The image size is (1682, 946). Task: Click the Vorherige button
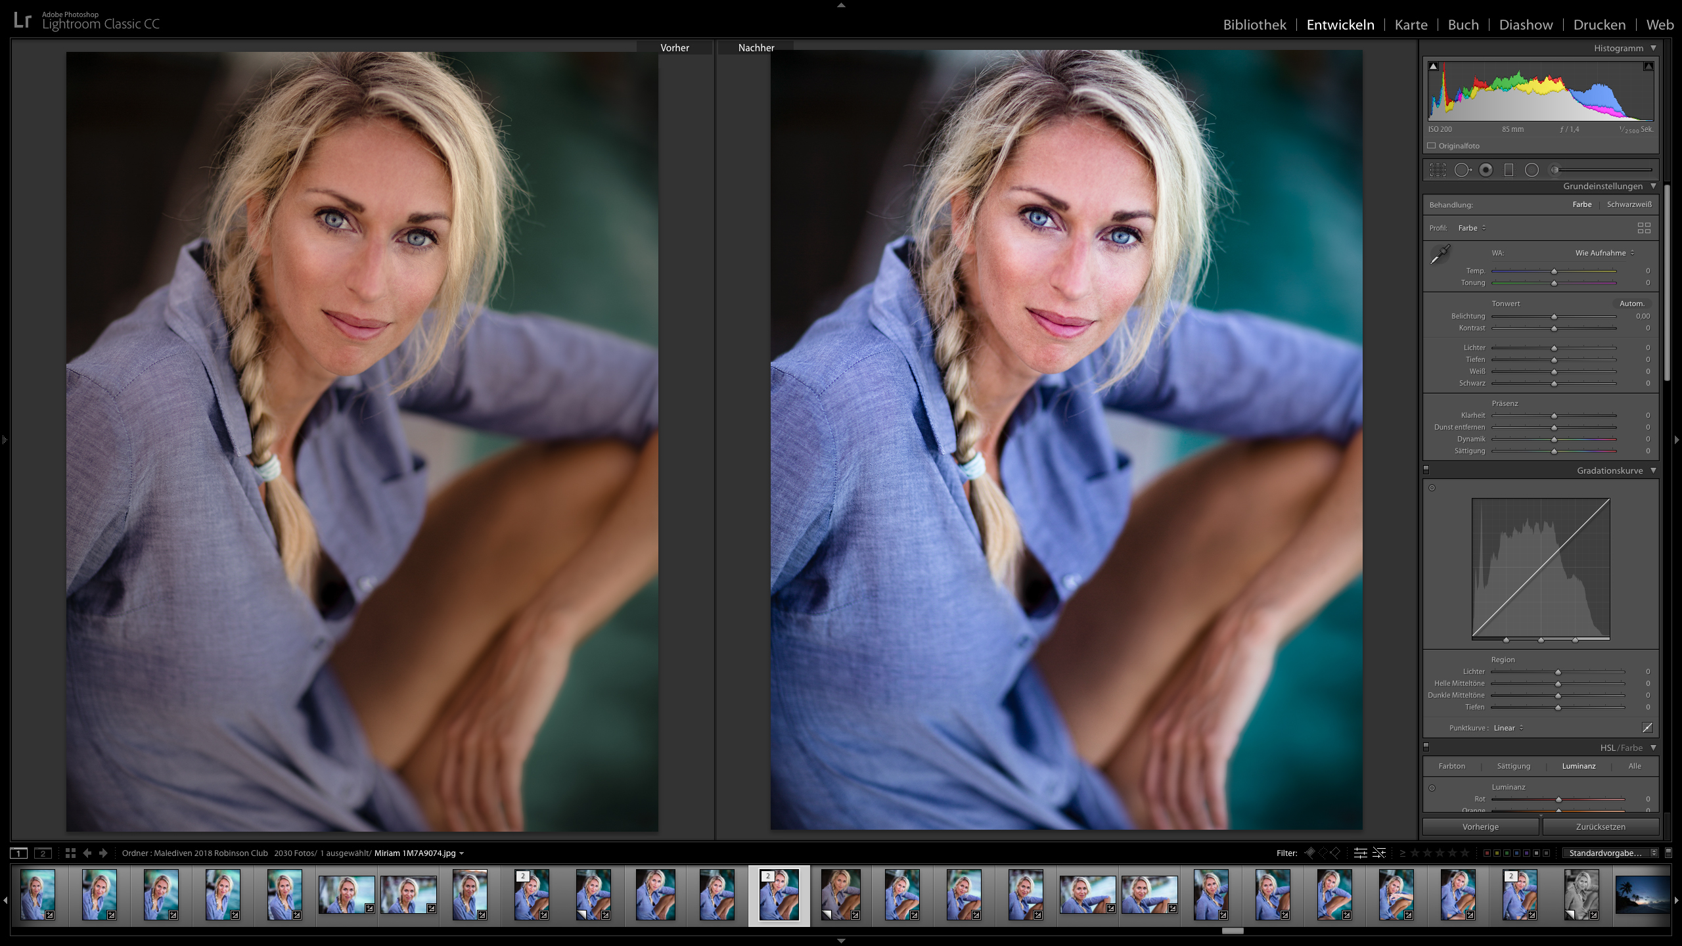(x=1480, y=826)
